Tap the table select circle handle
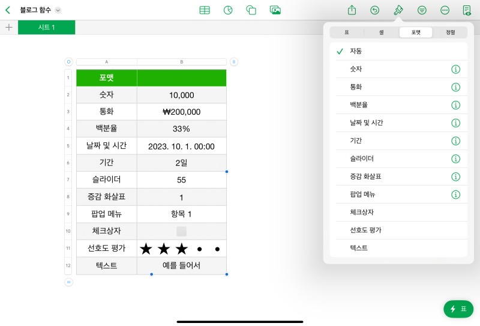 68,62
